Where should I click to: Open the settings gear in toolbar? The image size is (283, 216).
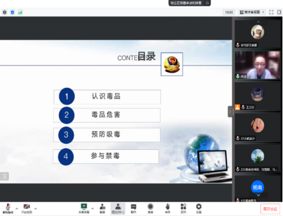click(x=199, y=208)
